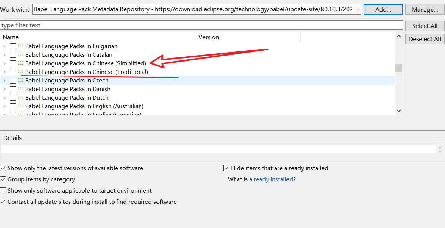
Task: Check the Chinese (Simplified) language pack box
Action: tap(13, 63)
